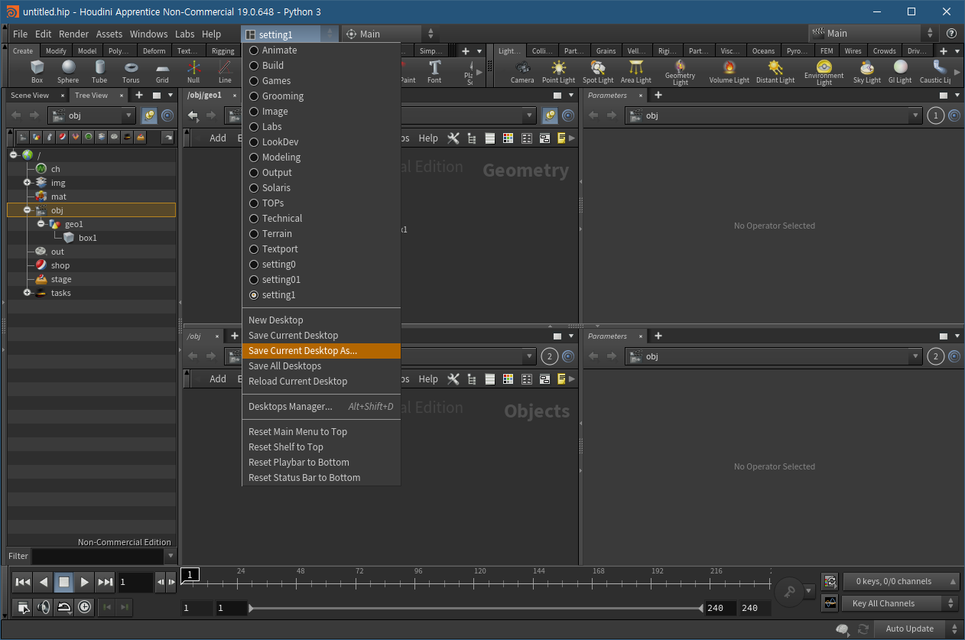Open the Main radial menu dropdown
Screen dimensions: 965x640
point(390,34)
